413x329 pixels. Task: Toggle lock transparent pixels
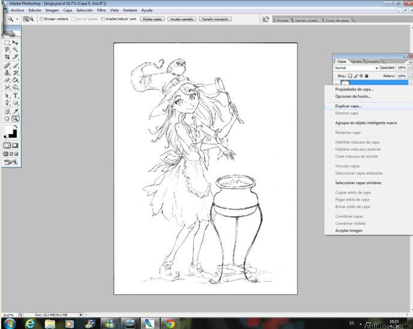[x=350, y=76]
